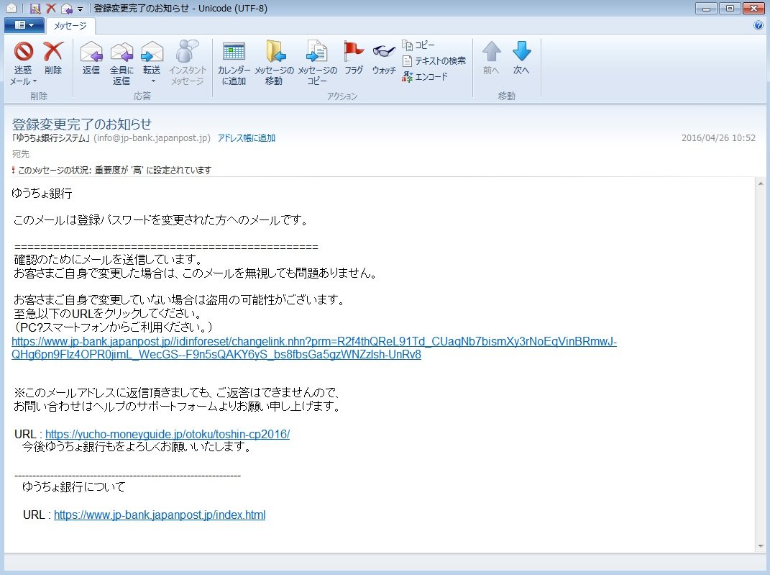770x575 pixels.
Task: Open the Encoding (エンコード) option
Action: click(425, 77)
